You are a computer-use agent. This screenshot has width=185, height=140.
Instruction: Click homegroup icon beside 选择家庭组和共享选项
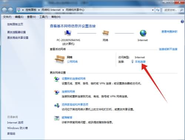pos(57,105)
